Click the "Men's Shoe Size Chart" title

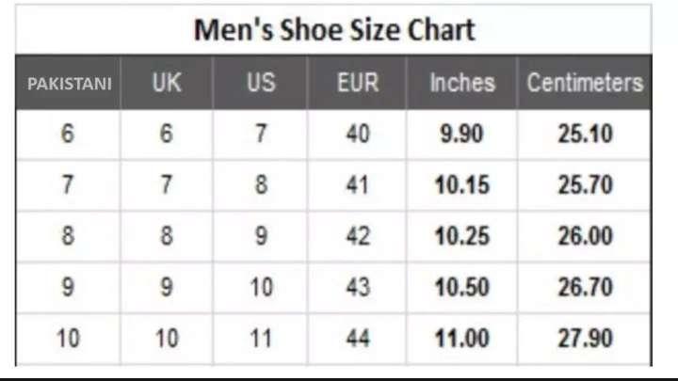click(334, 30)
